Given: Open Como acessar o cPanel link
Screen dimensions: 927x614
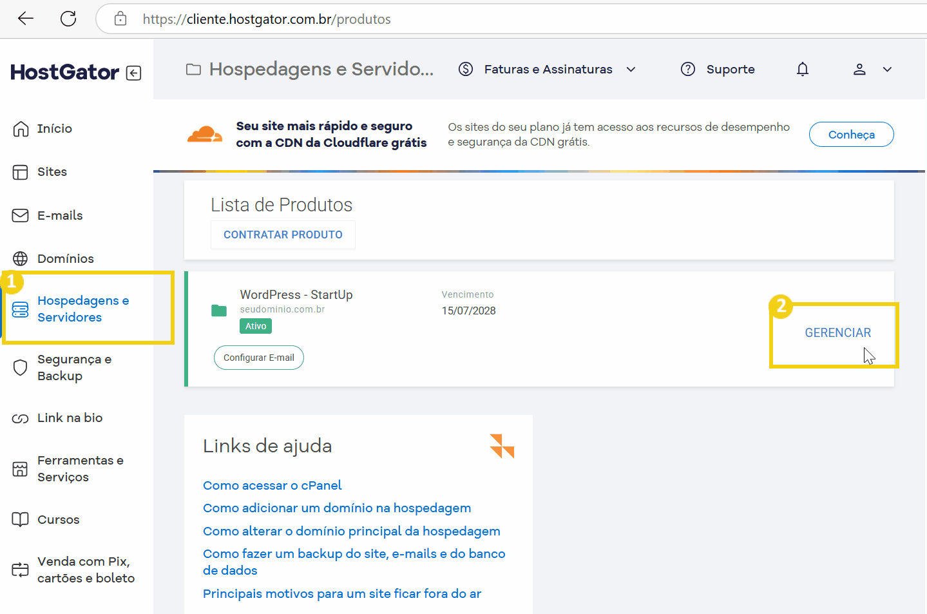Looking at the screenshot, I should (272, 485).
